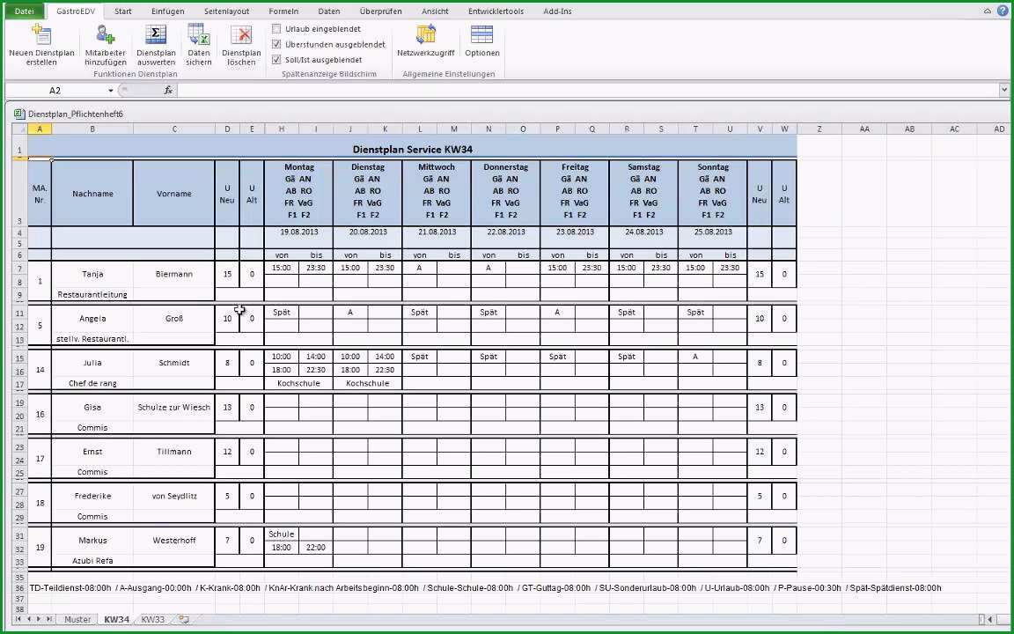1014x634 pixels.
Task: Click the Nachname header cell
Action: click(x=92, y=194)
